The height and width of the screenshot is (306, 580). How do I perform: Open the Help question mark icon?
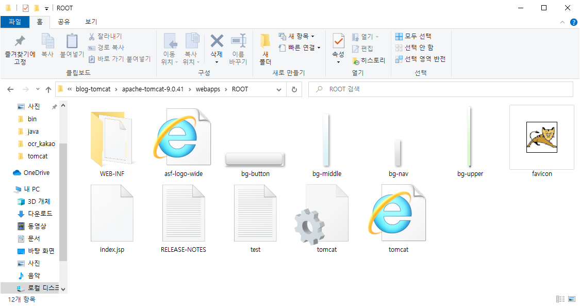pos(573,22)
